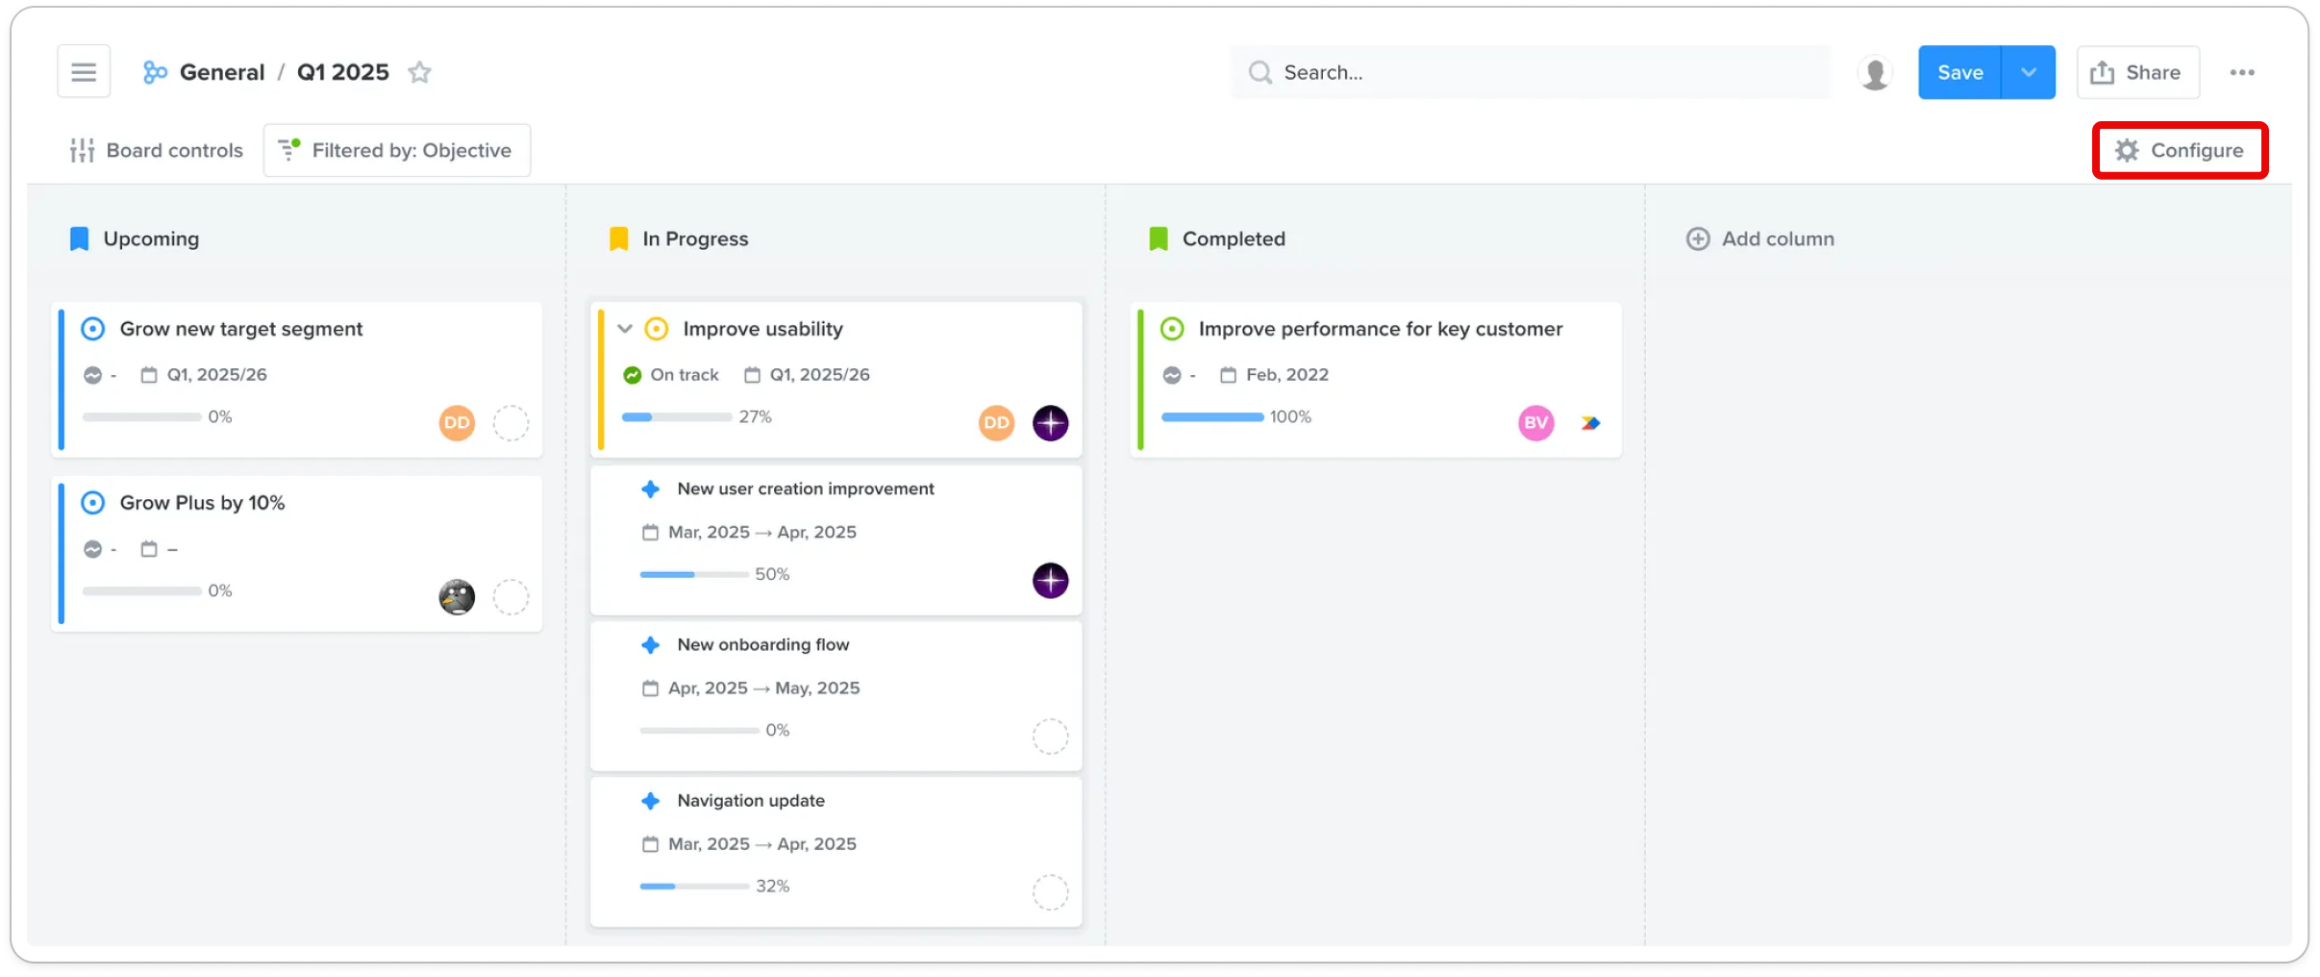Collapse the Improve usability objective

(625, 329)
